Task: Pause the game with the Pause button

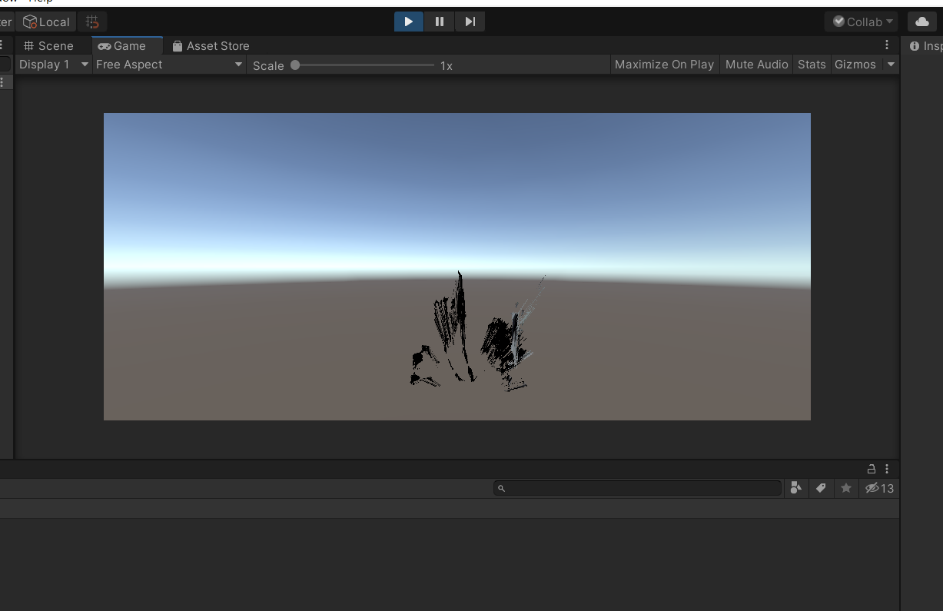Action: pyautogui.click(x=440, y=22)
